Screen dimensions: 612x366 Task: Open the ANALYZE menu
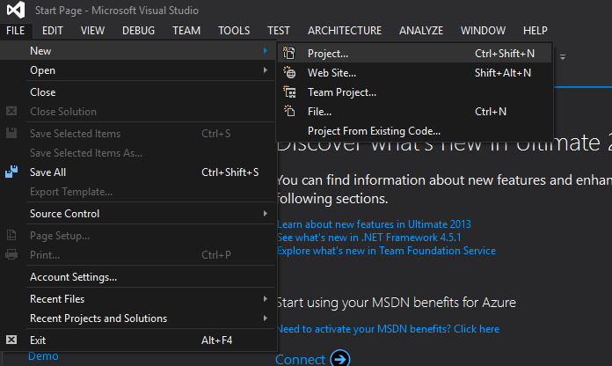click(x=420, y=31)
